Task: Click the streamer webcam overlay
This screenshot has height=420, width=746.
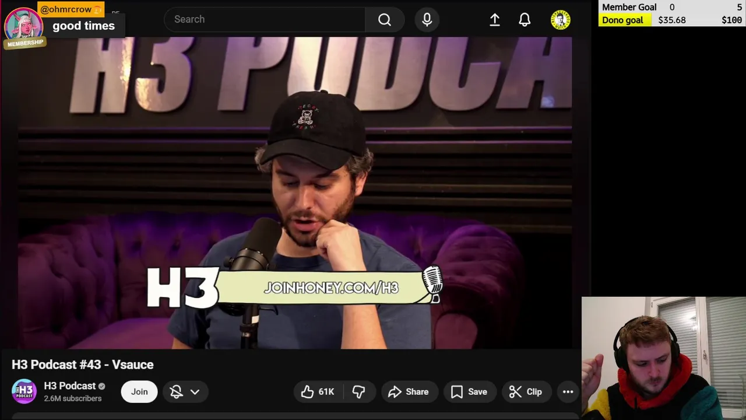Action: [x=664, y=359]
